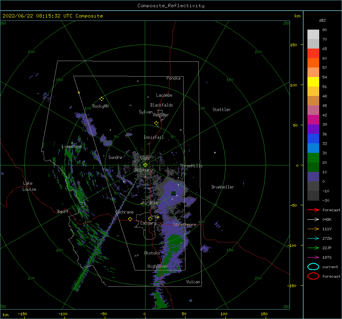Viewport: 342px width, 319px height.
Task: Click the magenta 18TS arrow icon
Action: (313, 258)
